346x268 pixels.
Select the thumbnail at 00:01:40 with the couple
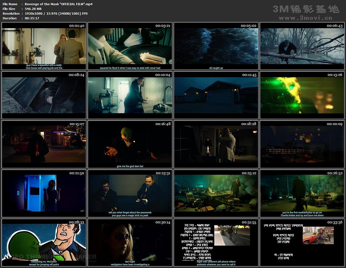pos(44,46)
